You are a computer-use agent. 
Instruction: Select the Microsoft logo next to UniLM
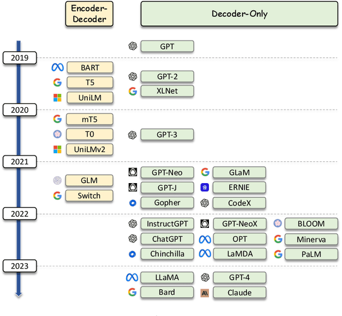(x=57, y=98)
